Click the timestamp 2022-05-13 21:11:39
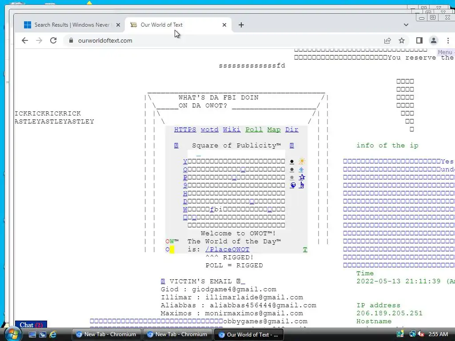 pyautogui.click(x=399, y=281)
